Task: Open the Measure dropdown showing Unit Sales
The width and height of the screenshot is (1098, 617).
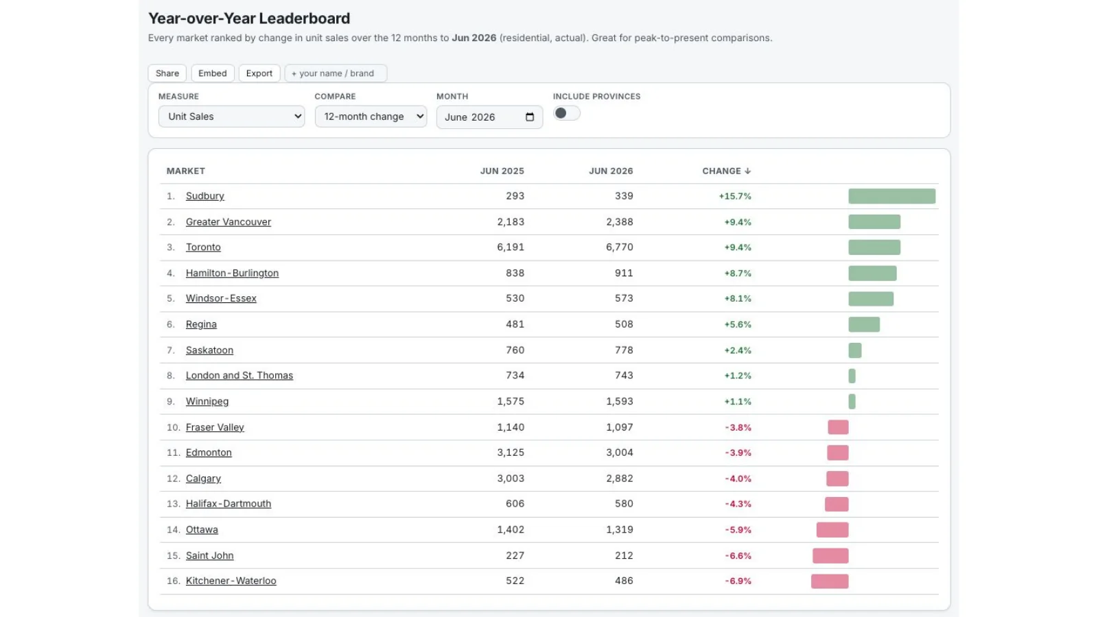Action: (x=231, y=117)
